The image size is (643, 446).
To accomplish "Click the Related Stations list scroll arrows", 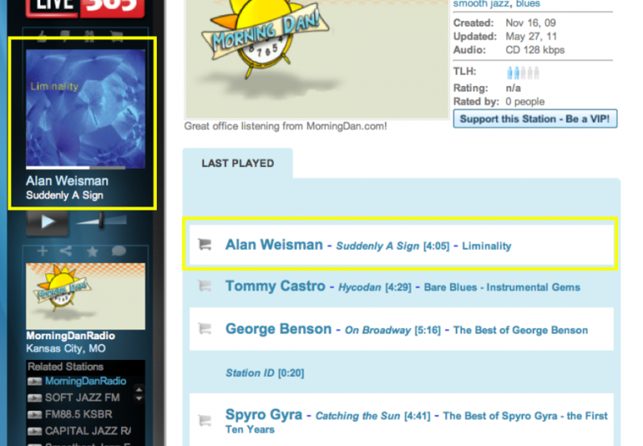I will coord(138,393).
